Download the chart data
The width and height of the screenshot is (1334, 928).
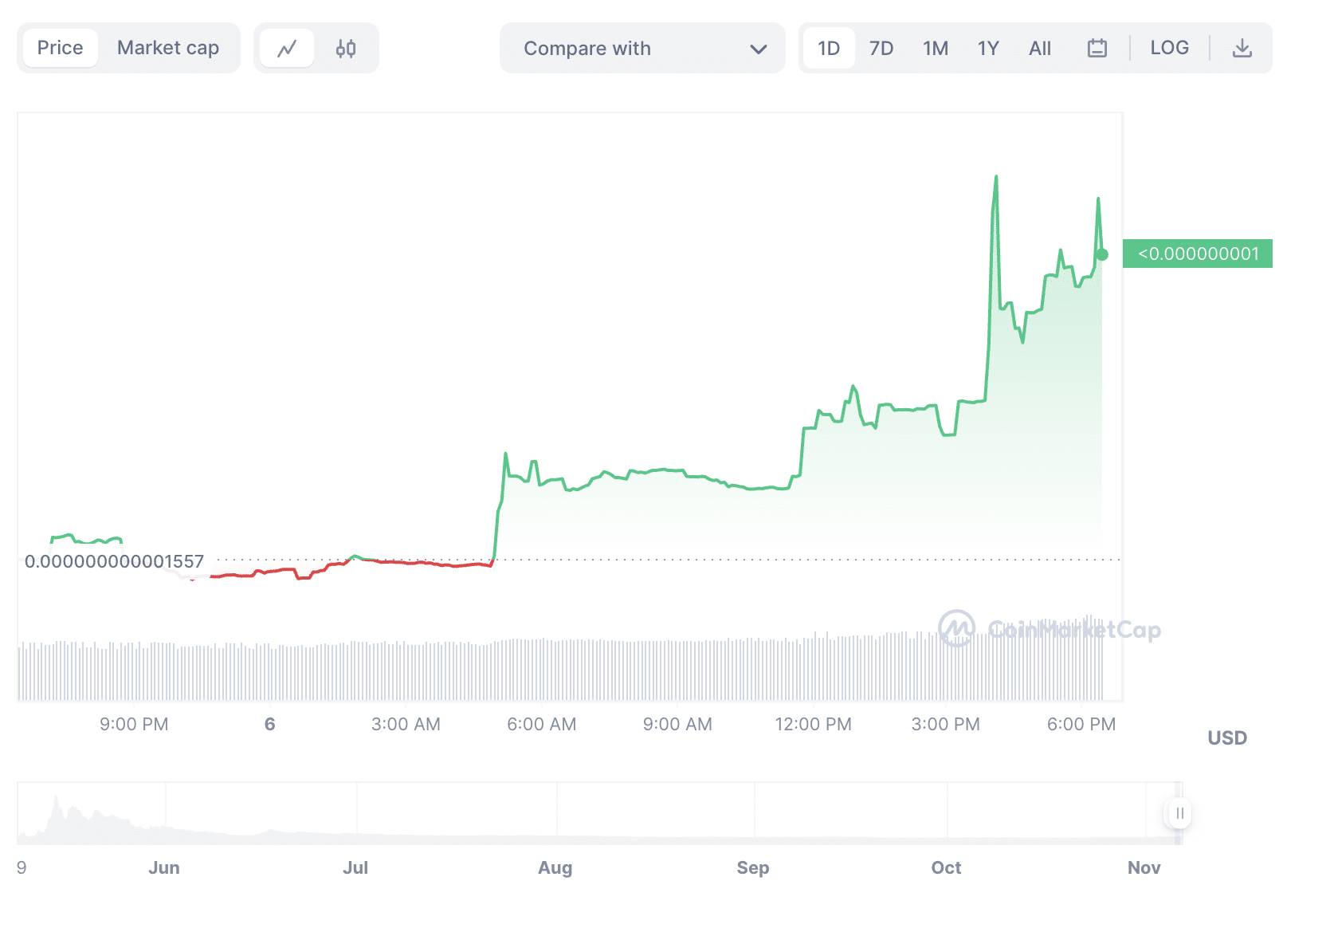point(1242,49)
